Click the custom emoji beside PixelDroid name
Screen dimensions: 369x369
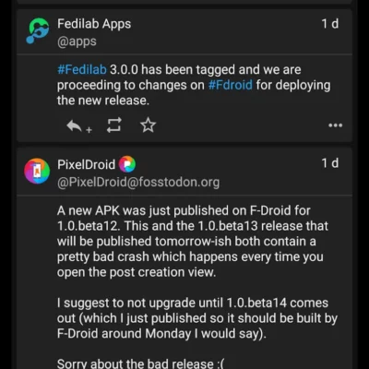(127, 164)
